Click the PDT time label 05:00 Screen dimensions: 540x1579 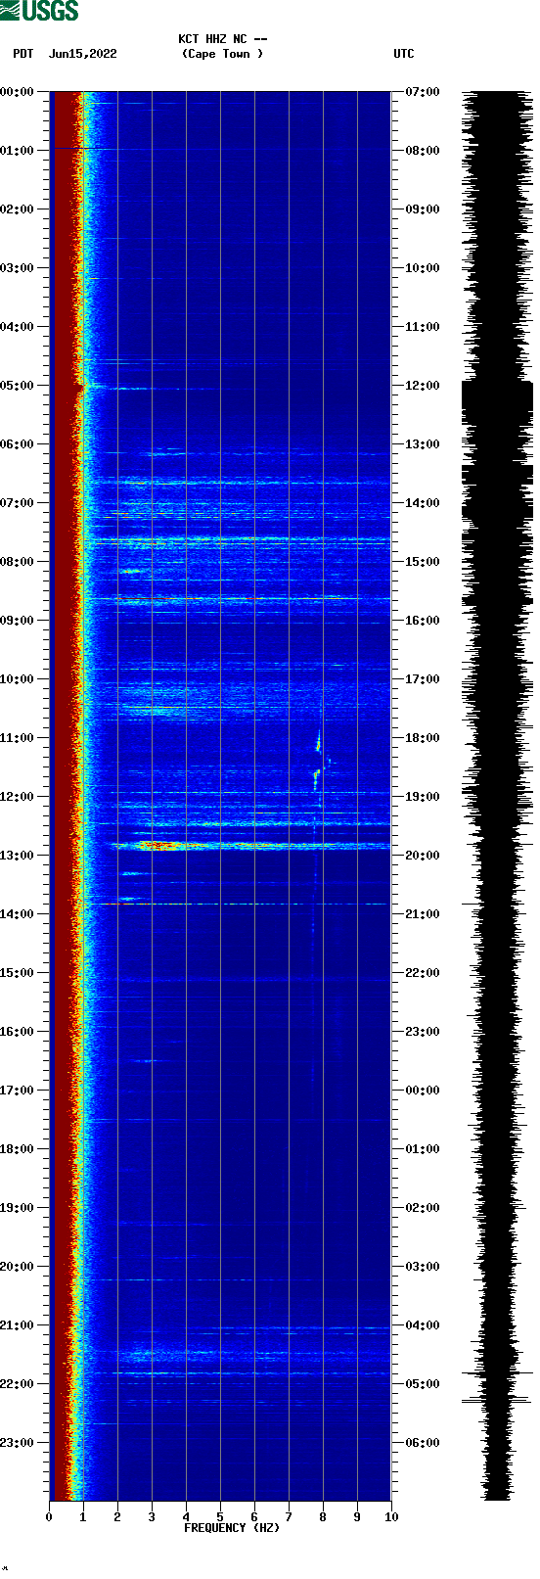[x=18, y=386]
